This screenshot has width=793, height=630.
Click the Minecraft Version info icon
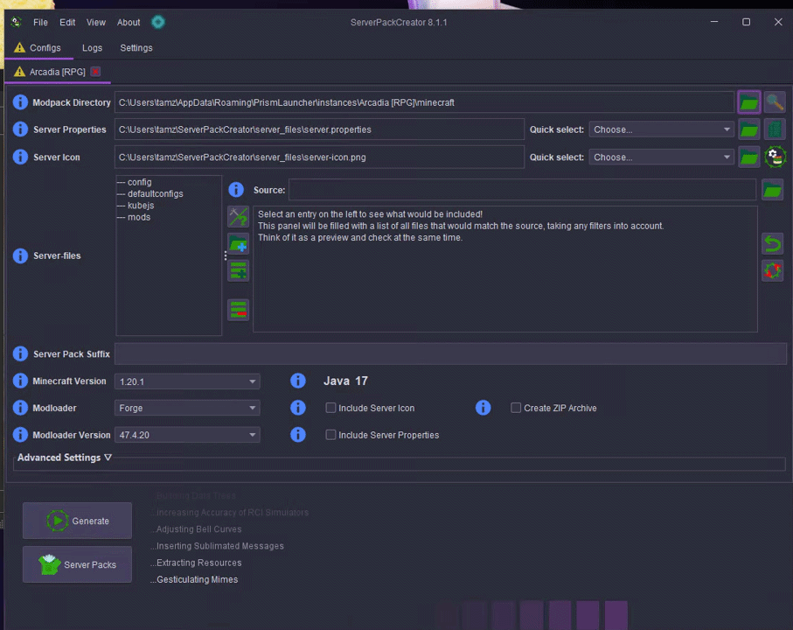point(20,381)
